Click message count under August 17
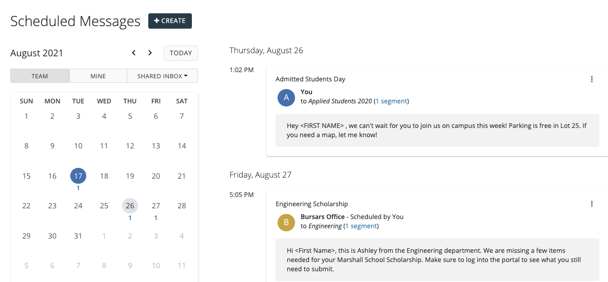 (x=78, y=188)
